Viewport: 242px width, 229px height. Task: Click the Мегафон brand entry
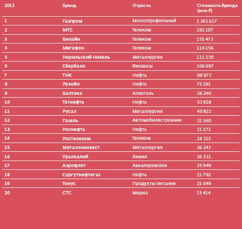pos(73,48)
